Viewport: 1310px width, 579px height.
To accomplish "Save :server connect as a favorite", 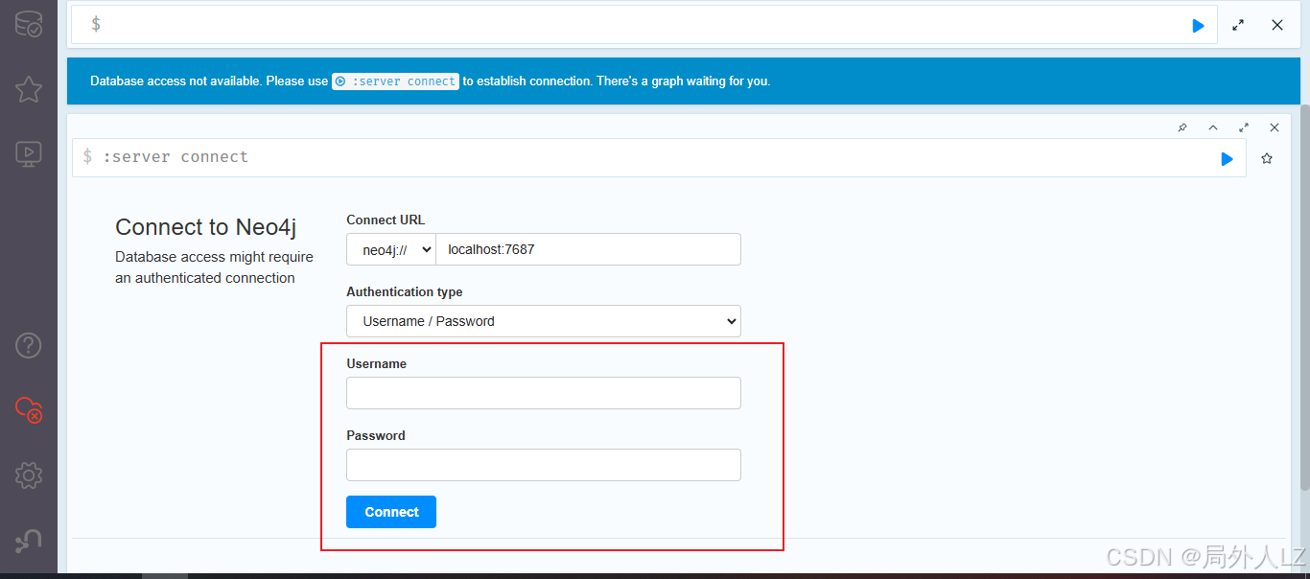I will pyautogui.click(x=1267, y=158).
